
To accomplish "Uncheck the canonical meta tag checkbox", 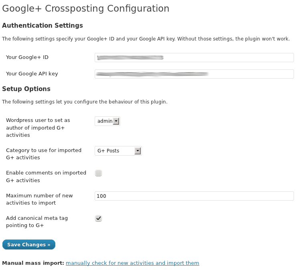I will [98, 218].
